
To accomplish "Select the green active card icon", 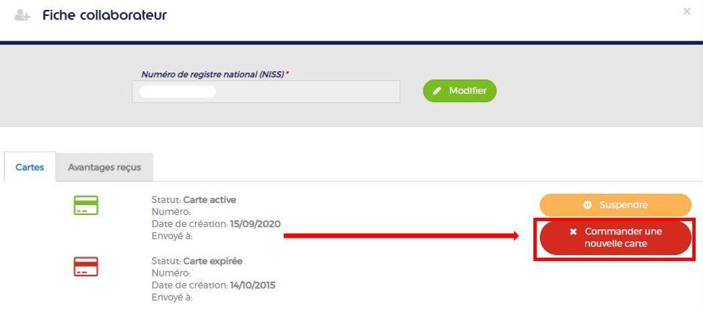I will pos(85,205).
